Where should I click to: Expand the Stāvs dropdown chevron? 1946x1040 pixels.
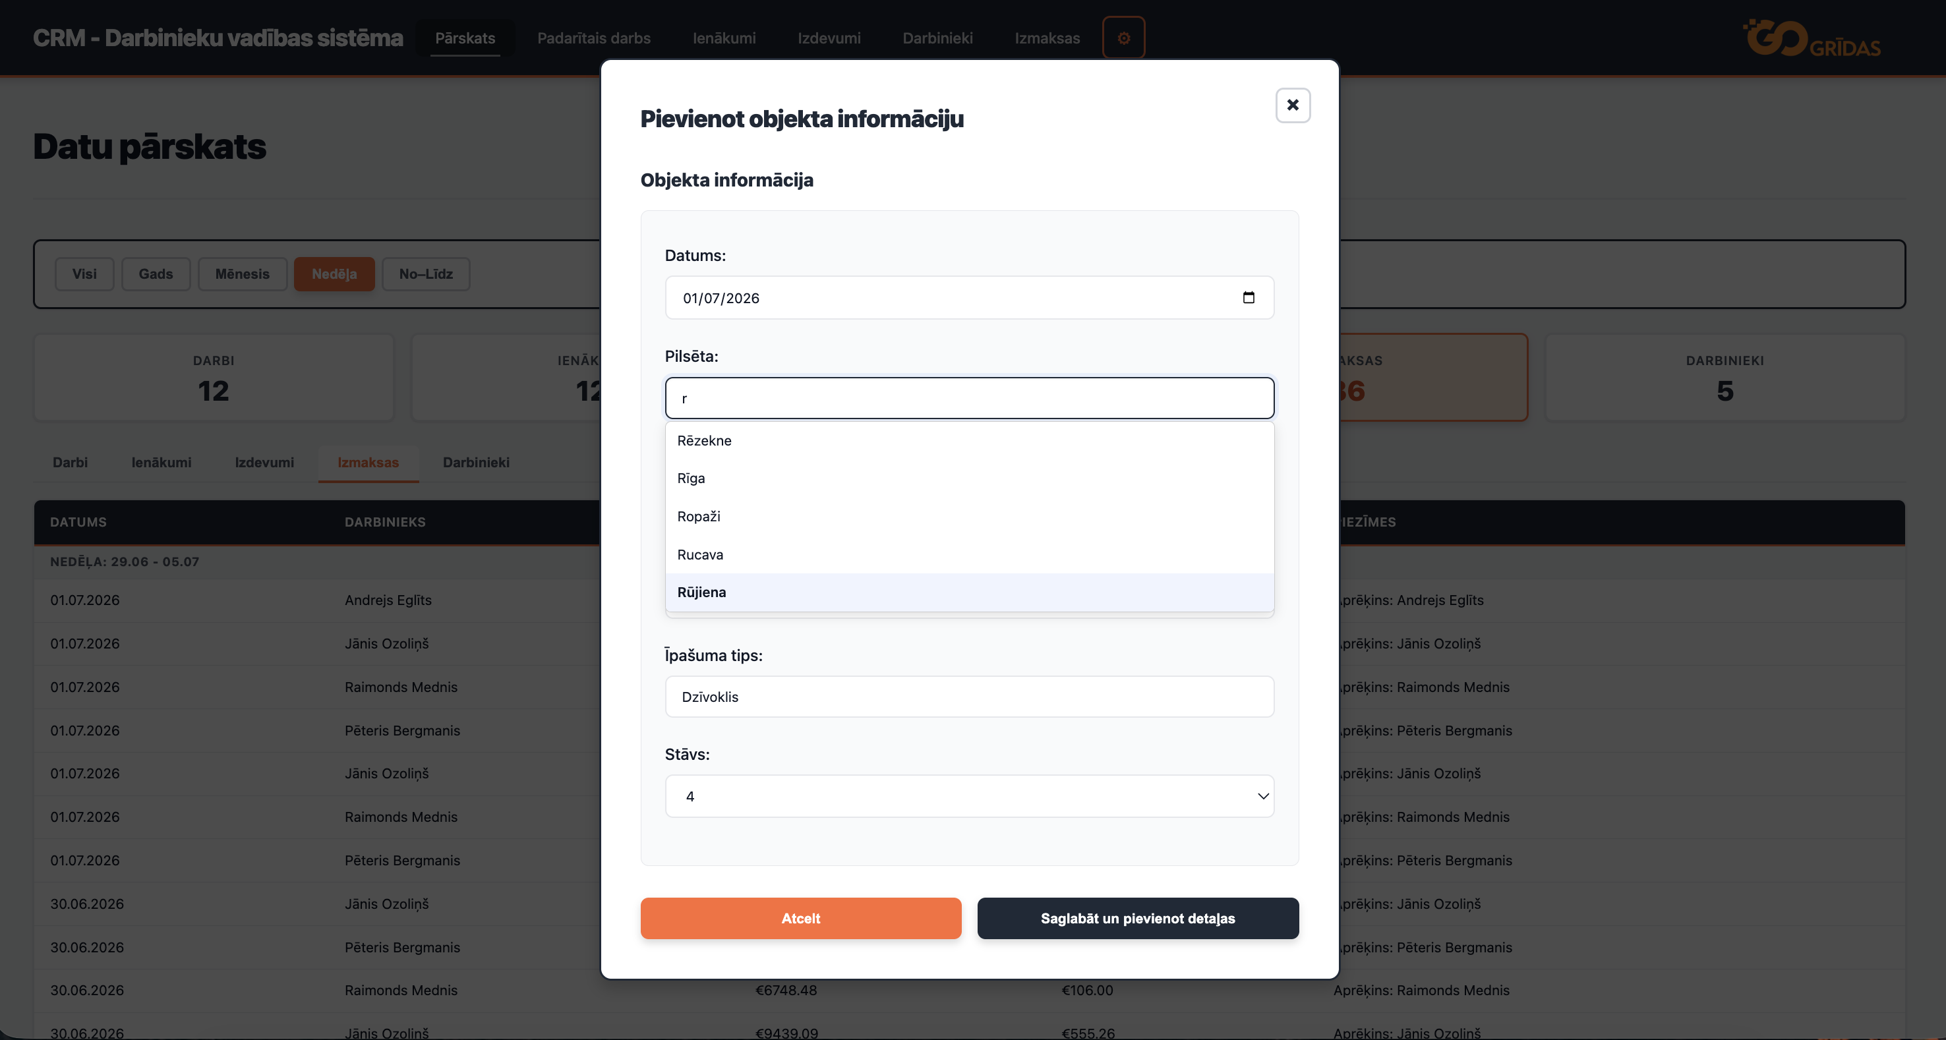(x=1262, y=796)
